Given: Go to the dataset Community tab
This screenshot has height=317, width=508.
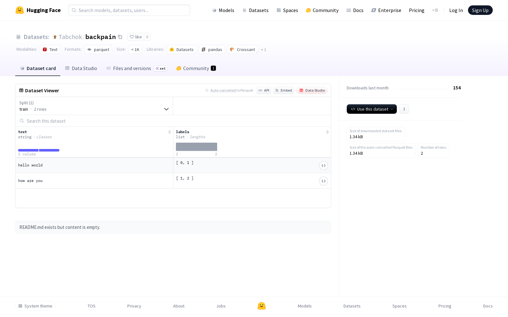Looking at the screenshot, I should [196, 68].
